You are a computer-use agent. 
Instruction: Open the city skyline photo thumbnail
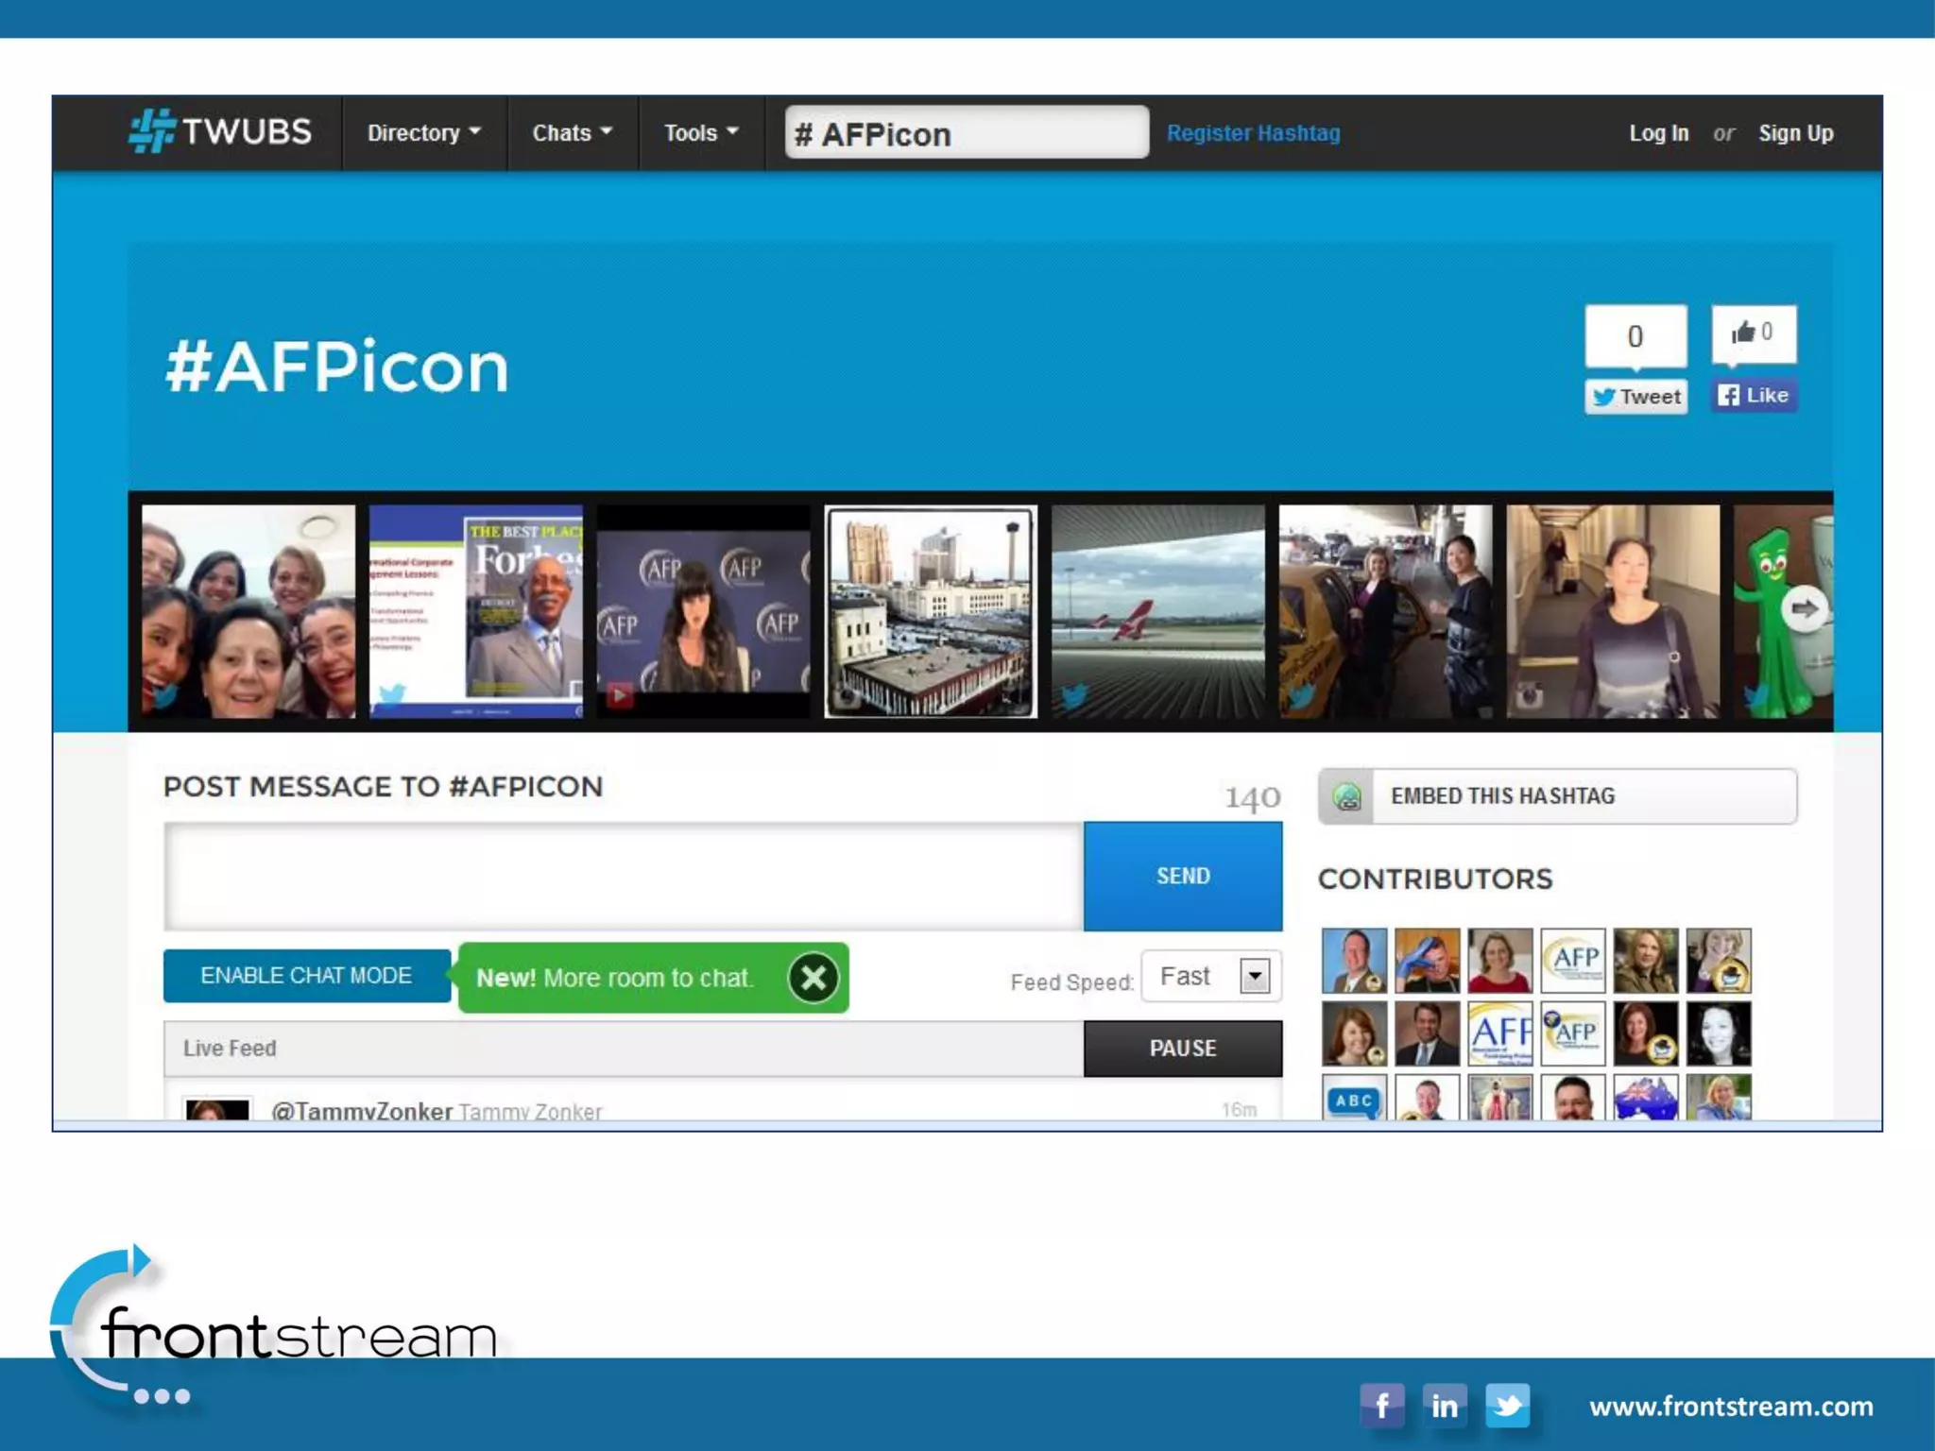click(x=931, y=611)
